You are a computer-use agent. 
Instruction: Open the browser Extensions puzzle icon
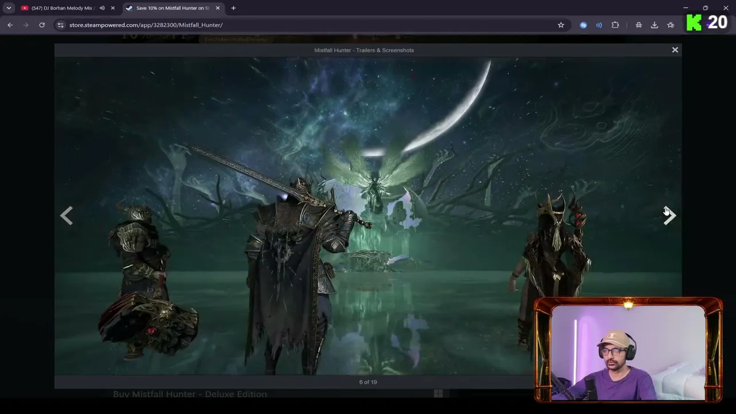pyautogui.click(x=615, y=25)
